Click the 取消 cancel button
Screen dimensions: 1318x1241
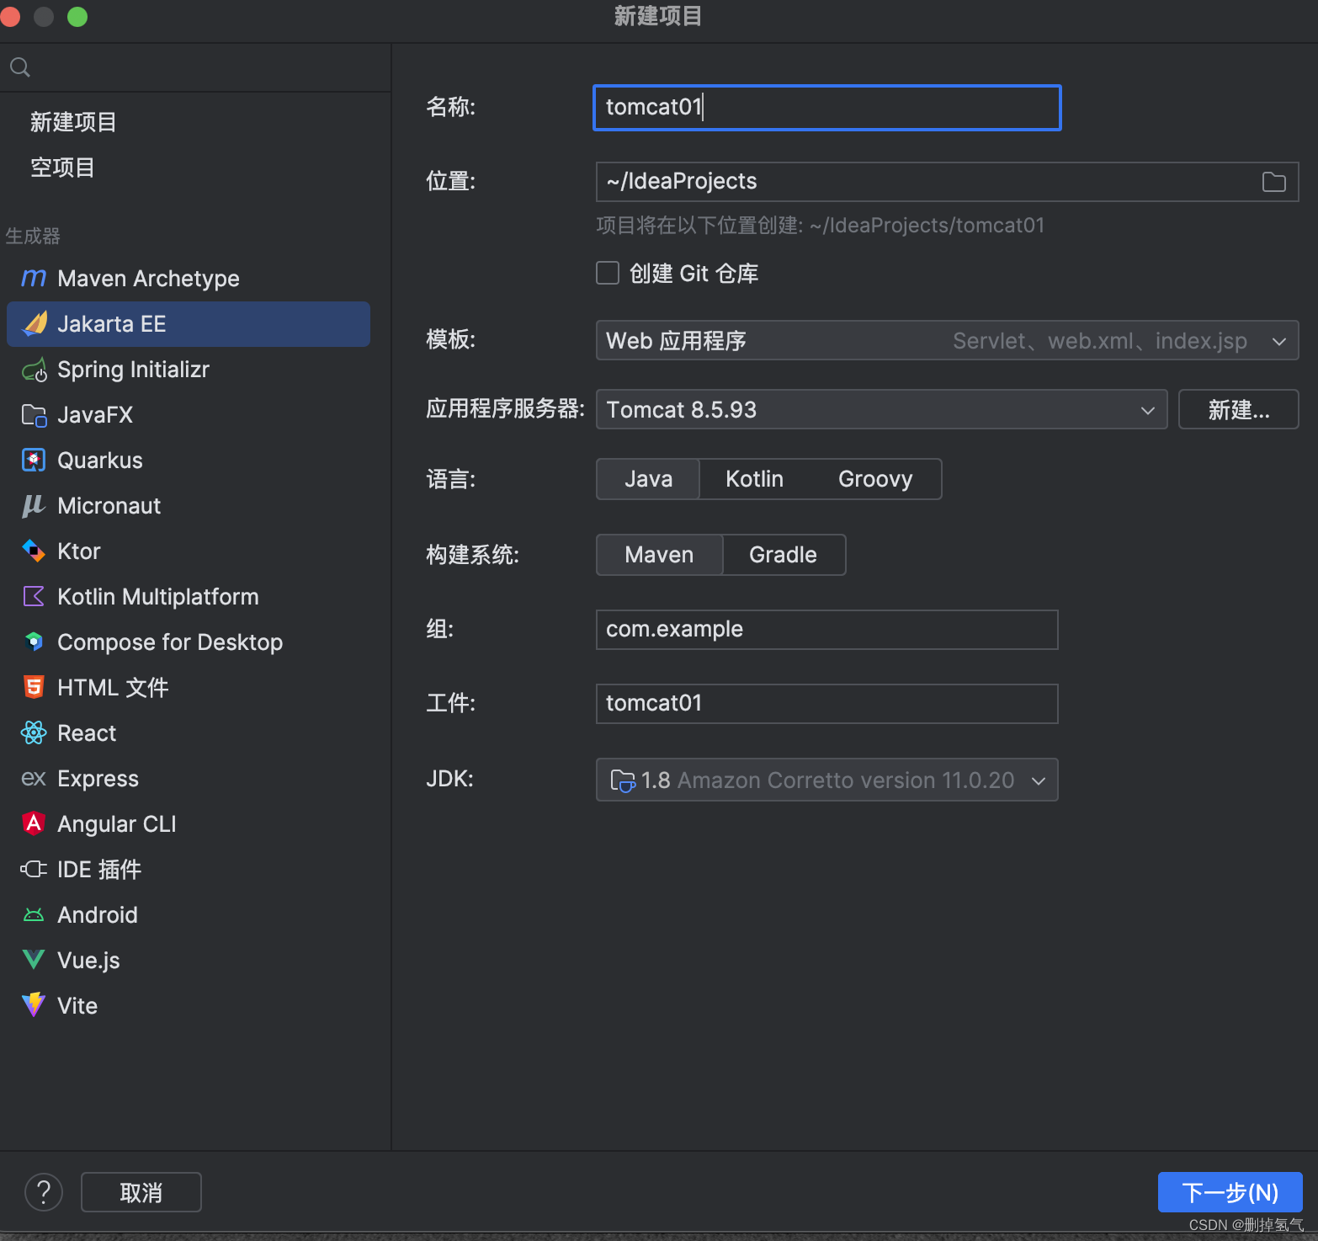[x=141, y=1192]
